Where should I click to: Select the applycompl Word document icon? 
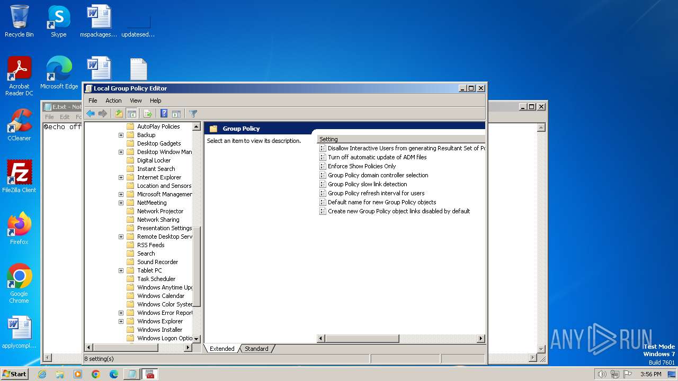tap(19, 332)
